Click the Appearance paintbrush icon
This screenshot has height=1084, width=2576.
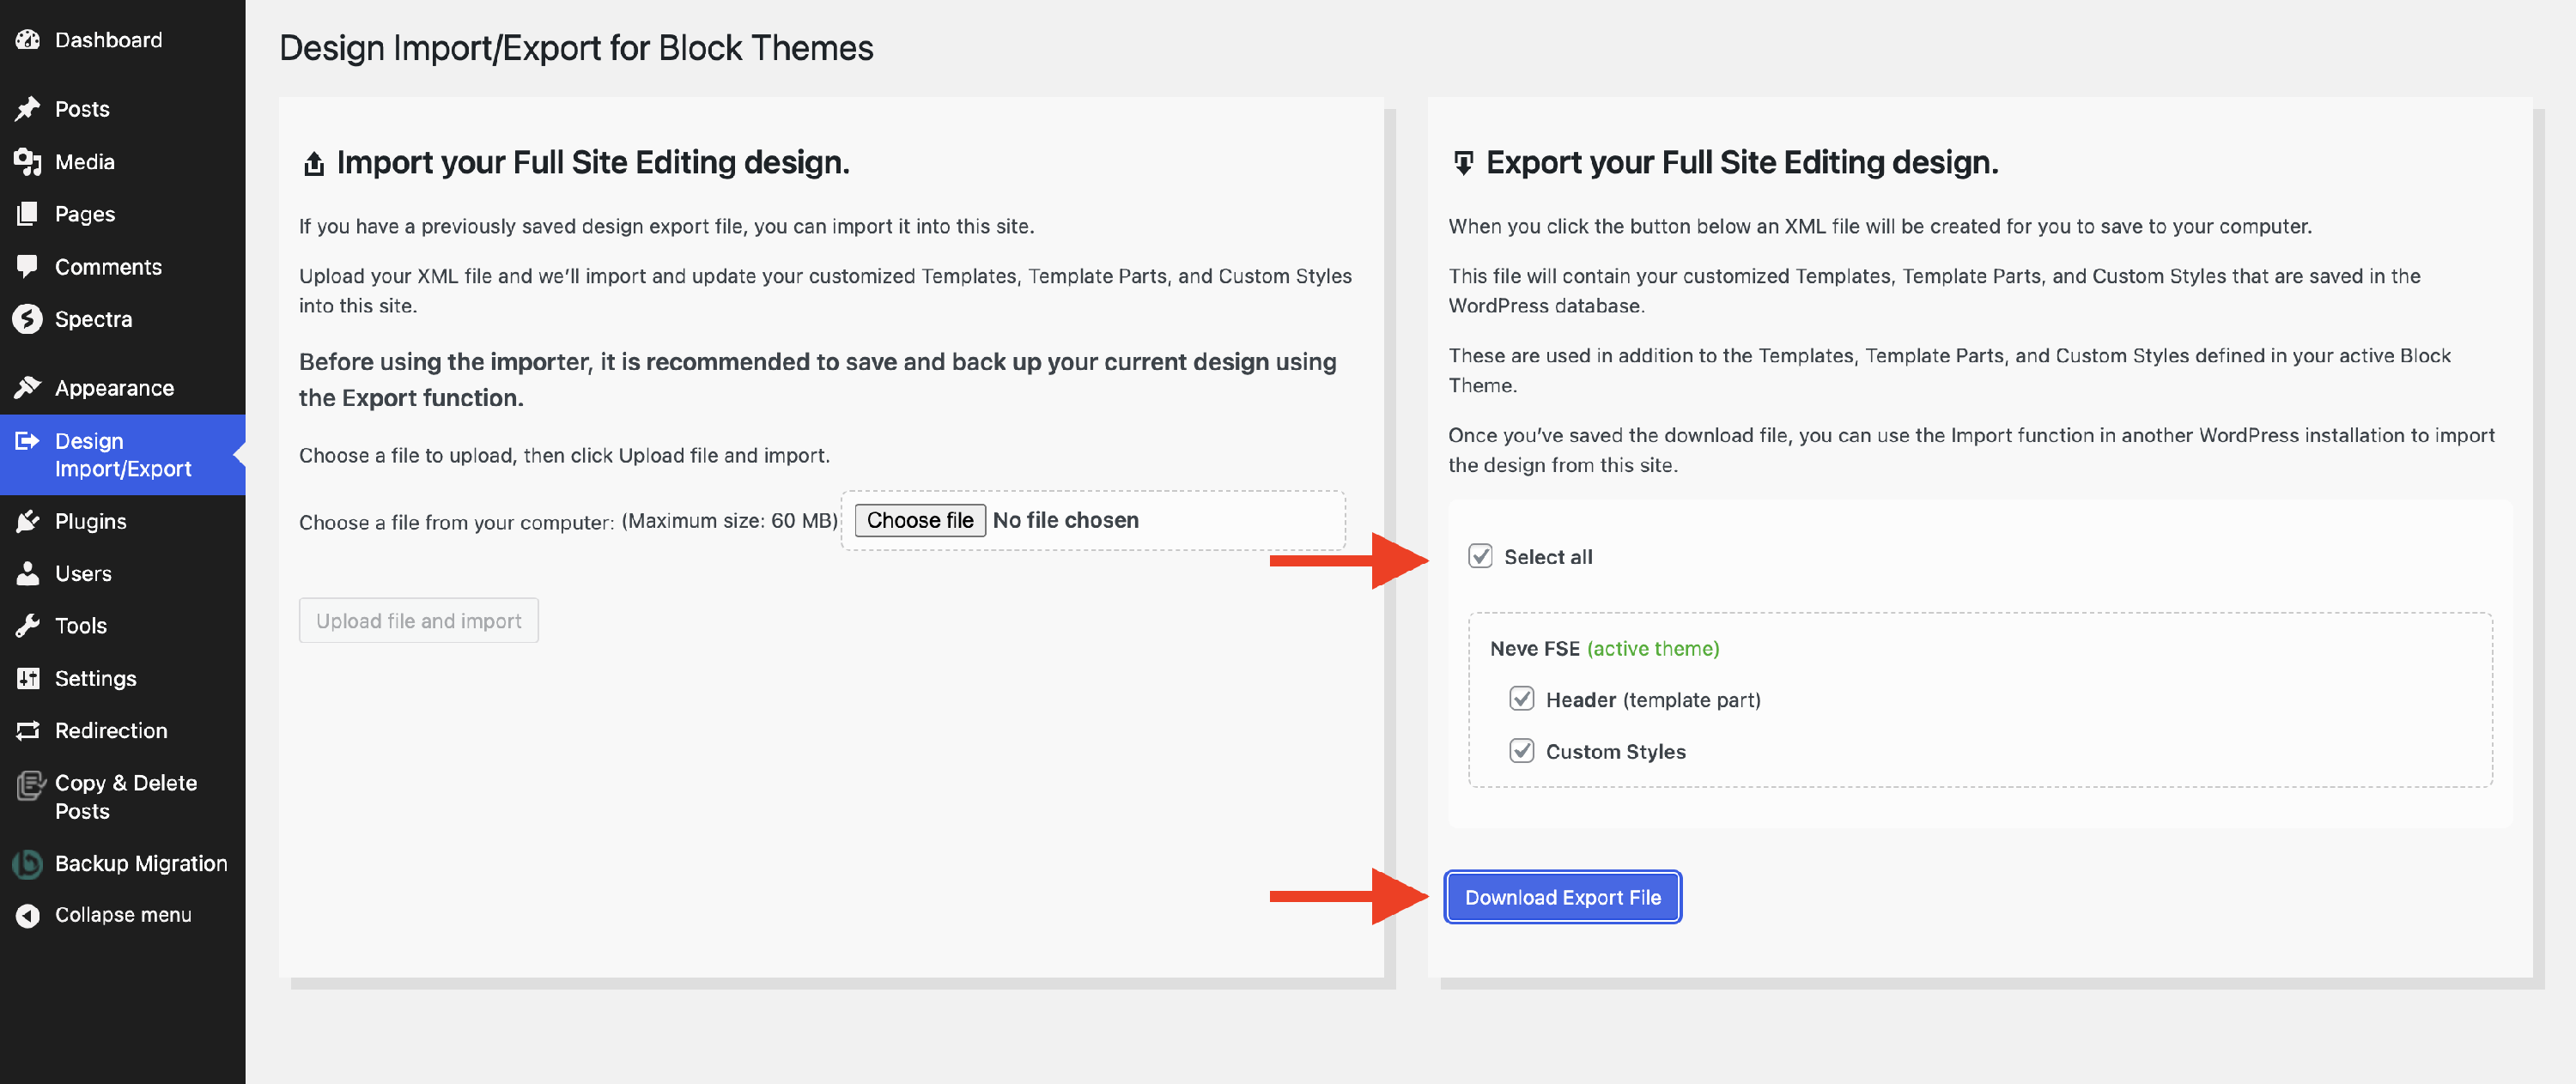tap(27, 388)
